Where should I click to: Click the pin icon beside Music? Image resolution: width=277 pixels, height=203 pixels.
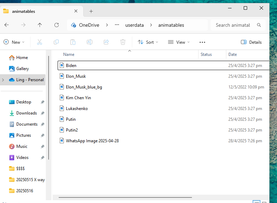tap(42, 146)
